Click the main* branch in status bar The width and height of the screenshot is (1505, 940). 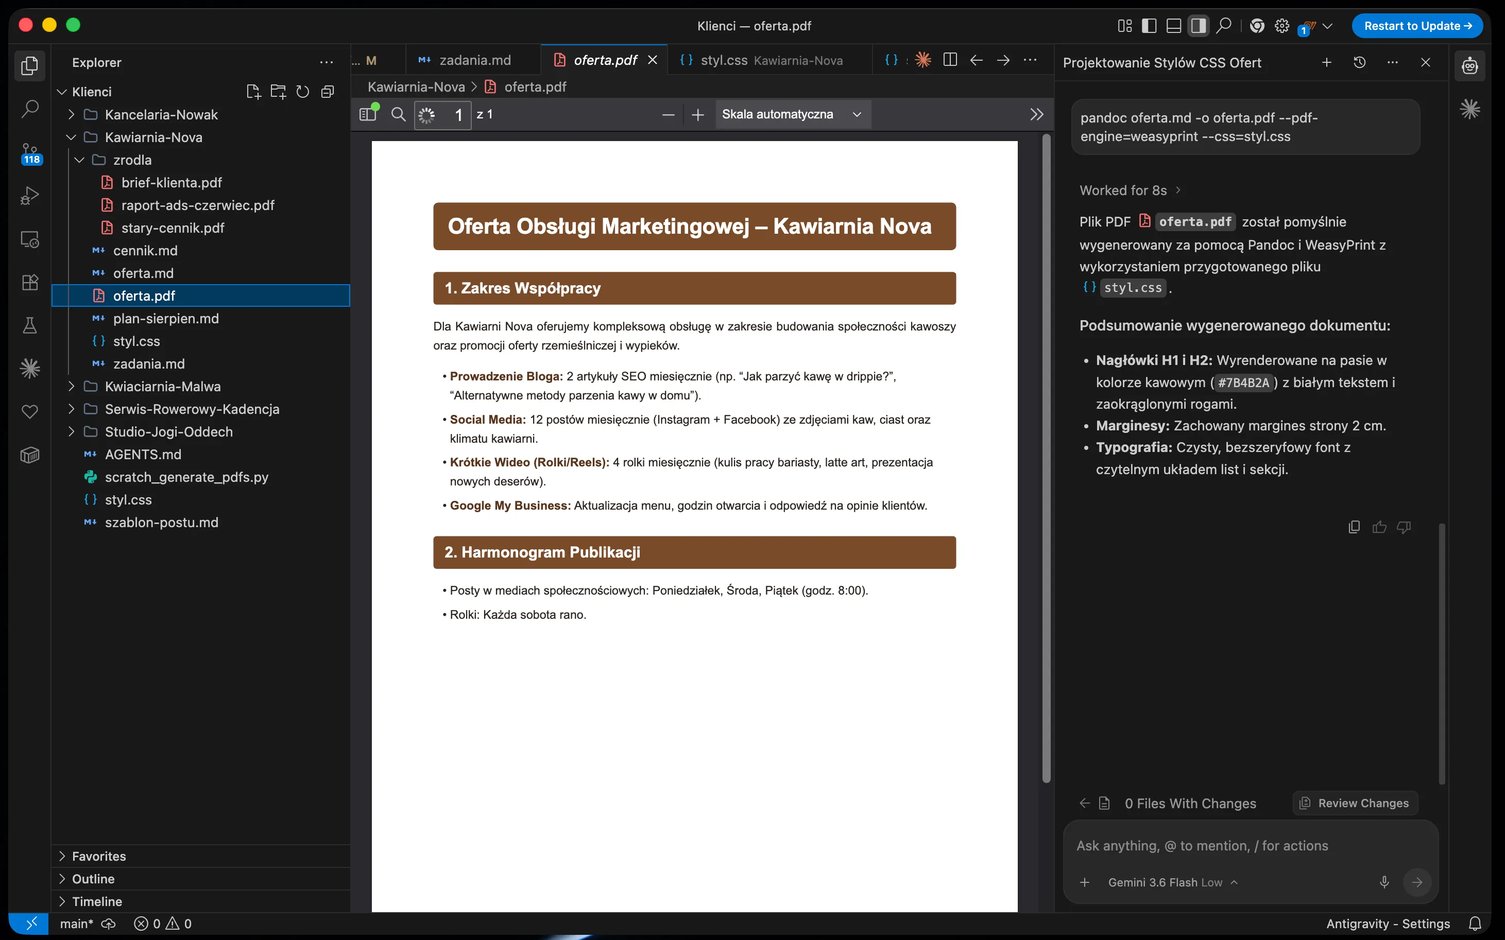[77, 923]
